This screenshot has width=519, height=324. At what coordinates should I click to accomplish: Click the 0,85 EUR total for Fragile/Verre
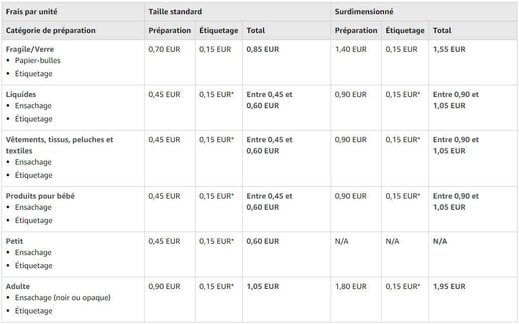(263, 49)
